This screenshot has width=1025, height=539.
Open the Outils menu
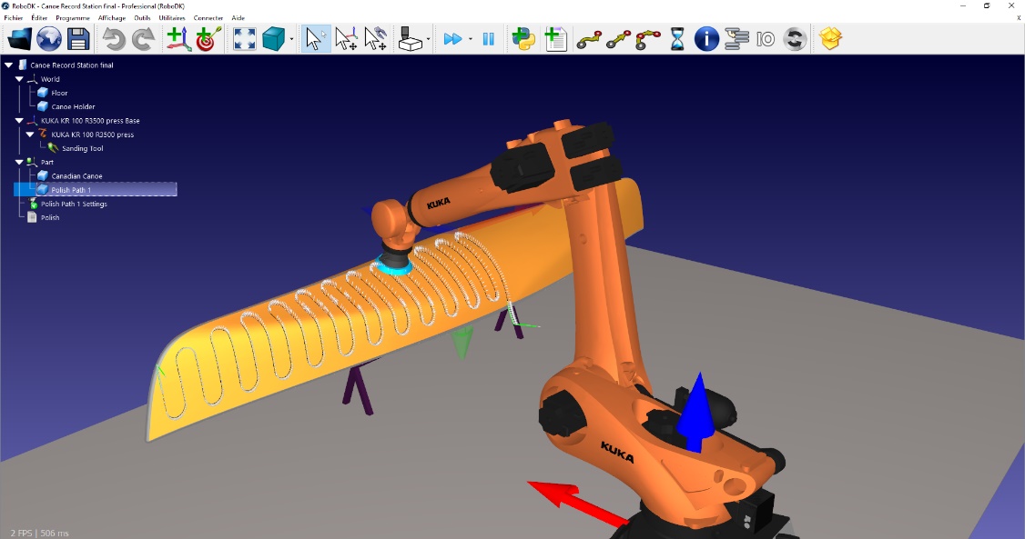click(x=143, y=17)
